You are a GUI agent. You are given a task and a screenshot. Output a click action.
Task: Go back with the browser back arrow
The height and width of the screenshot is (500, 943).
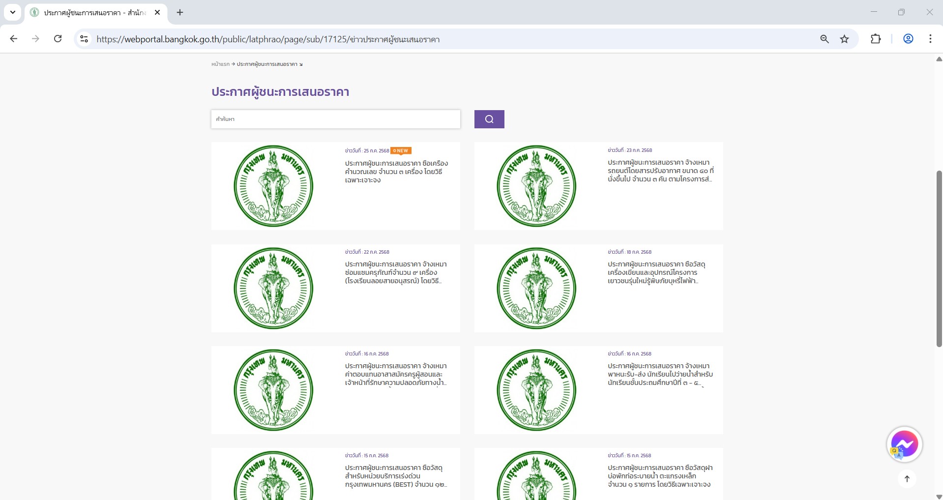coord(14,39)
